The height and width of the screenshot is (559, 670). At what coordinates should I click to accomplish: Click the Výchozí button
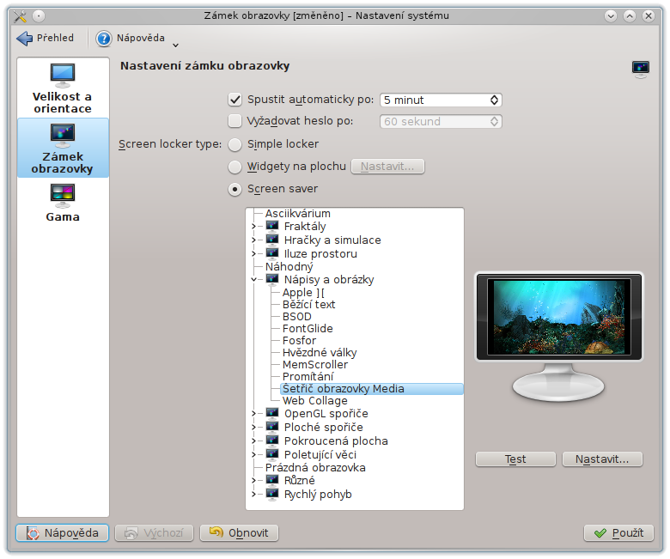pyautogui.click(x=155, y=532)
